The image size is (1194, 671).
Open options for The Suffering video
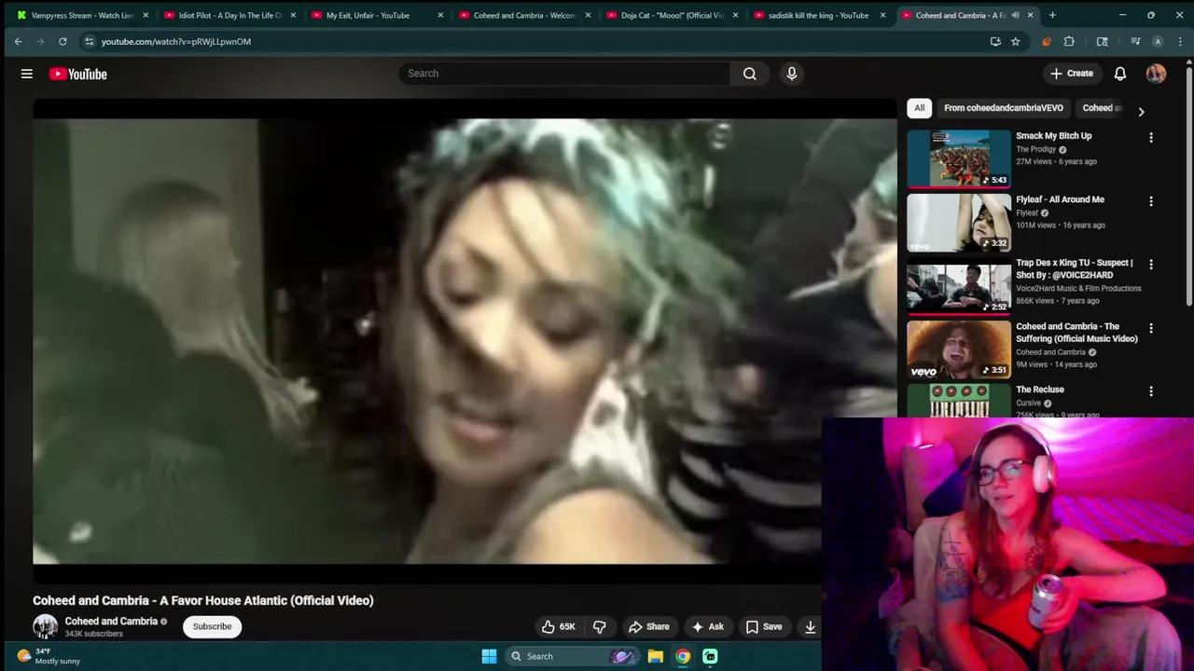(1151, 328)
